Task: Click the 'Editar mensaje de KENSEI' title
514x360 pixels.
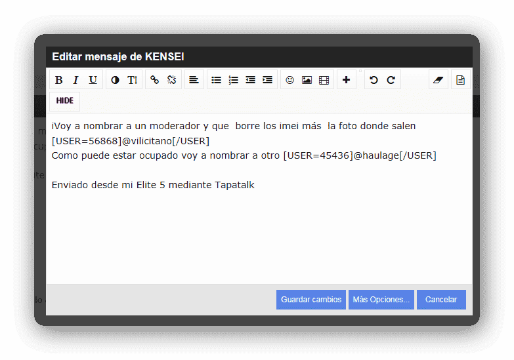Action: 118,56
